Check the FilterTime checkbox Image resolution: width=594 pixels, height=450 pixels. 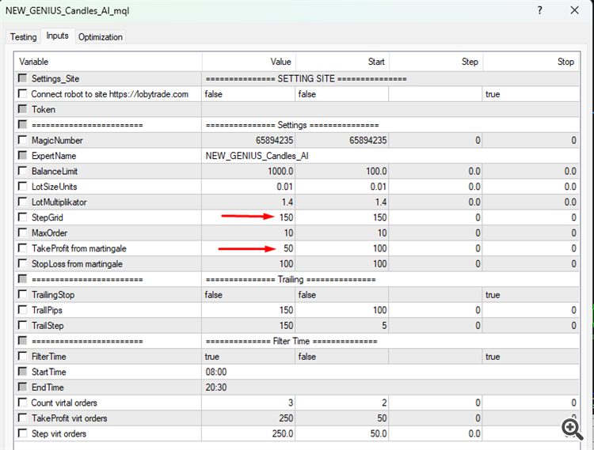23,356
